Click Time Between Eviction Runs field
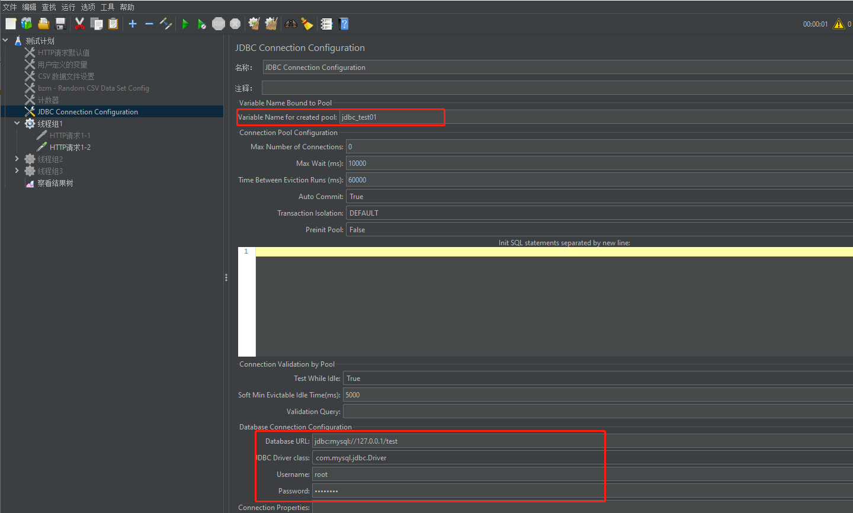853x513 pixels. tap(599, 180)
